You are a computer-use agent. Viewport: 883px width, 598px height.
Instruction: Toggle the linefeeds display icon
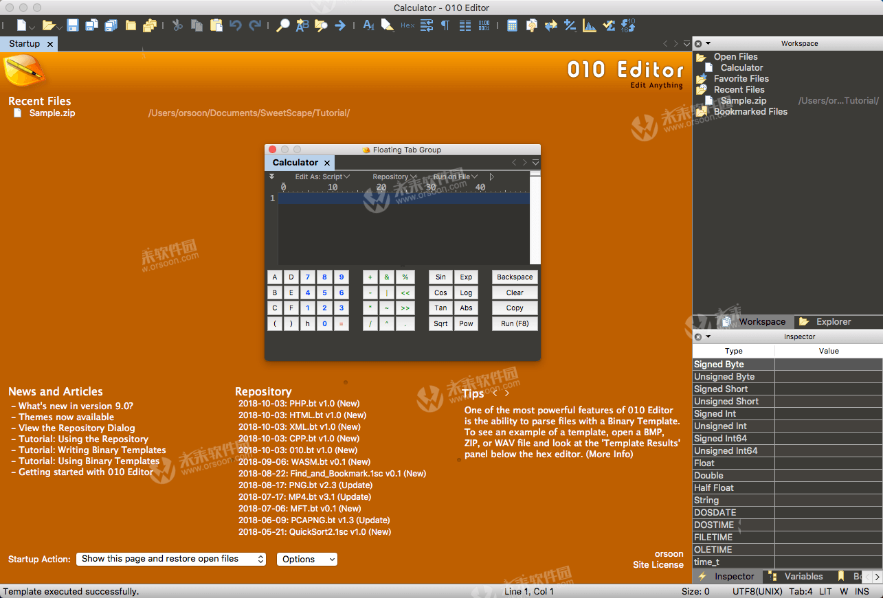tap(426, 25)
